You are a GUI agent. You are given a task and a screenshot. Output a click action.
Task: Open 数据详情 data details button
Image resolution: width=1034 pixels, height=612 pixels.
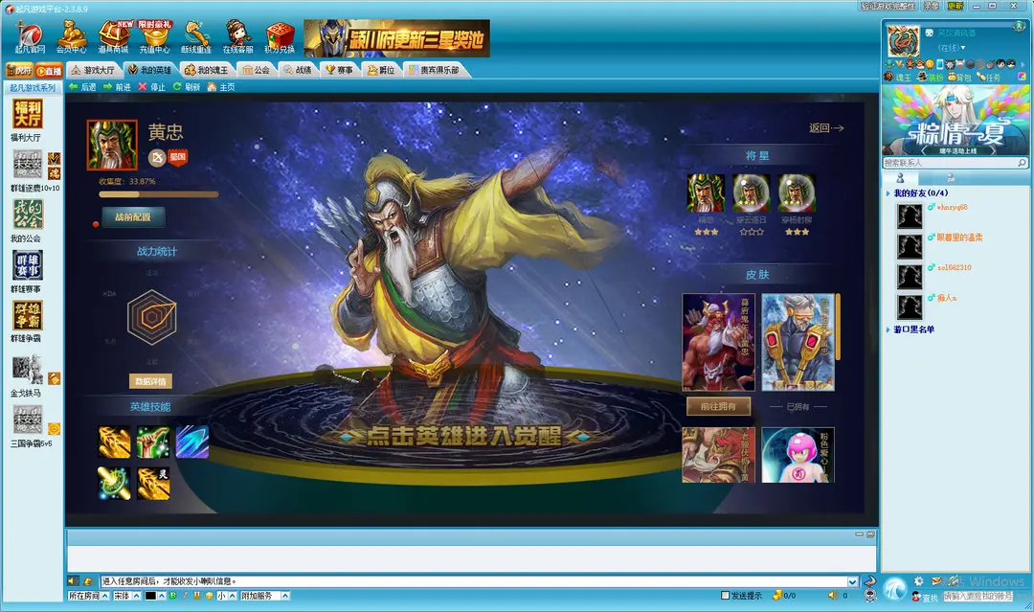(x=150, y=381)
